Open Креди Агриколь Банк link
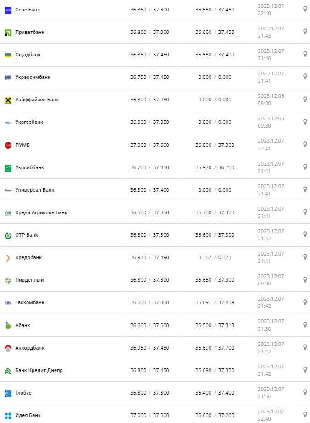Image resolution: width=310 pixels, height=423 pixels. click(x=41, y=212)
